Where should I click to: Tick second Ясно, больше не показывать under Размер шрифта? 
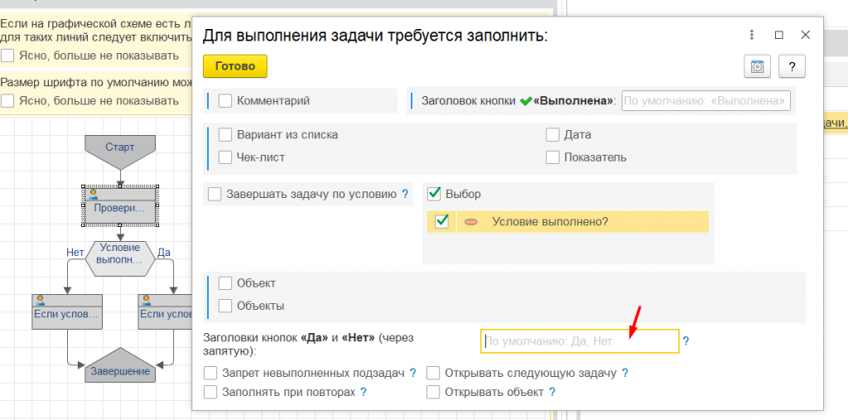point(7,101)
